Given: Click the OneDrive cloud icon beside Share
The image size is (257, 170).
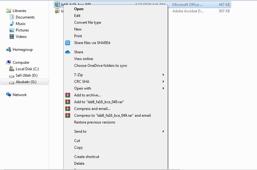Looking at the screenshot, I should tap(68, 52).
